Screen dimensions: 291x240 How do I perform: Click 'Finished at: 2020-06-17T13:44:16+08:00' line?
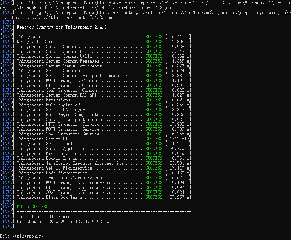coord(63,221)
